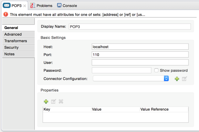
Task: Edit selected property pencil icon
Action: (53, 101)
